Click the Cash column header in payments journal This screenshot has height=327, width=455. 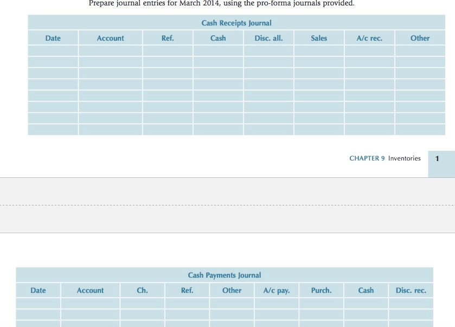point(366,290)
